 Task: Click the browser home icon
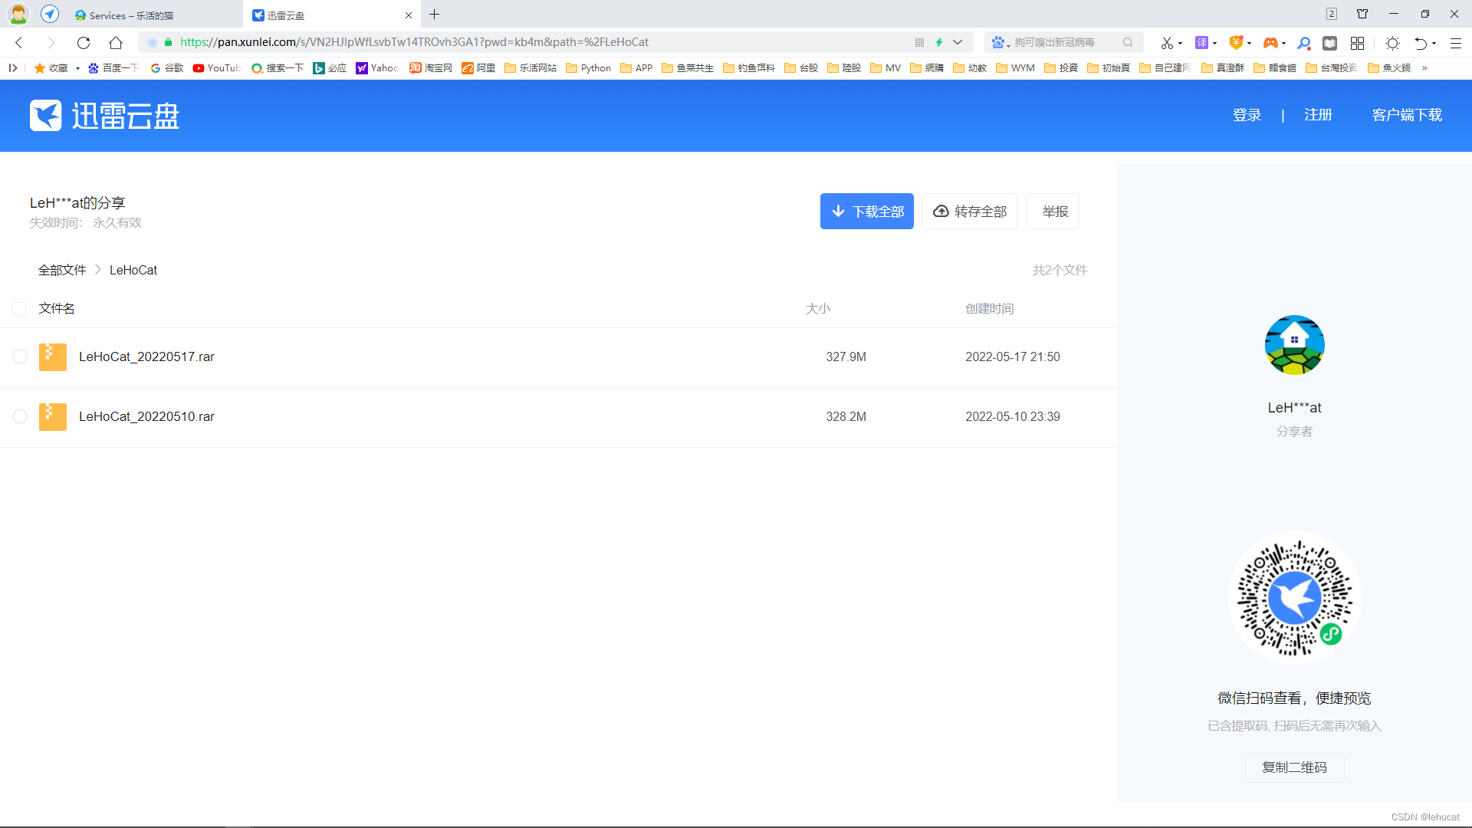click(116, 43)
